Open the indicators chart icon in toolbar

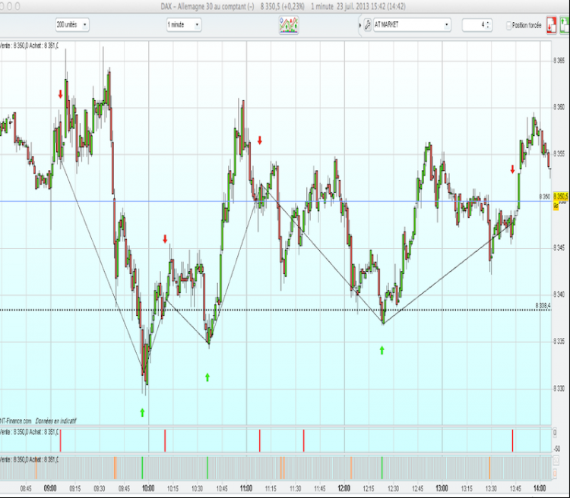pos(289,25)
